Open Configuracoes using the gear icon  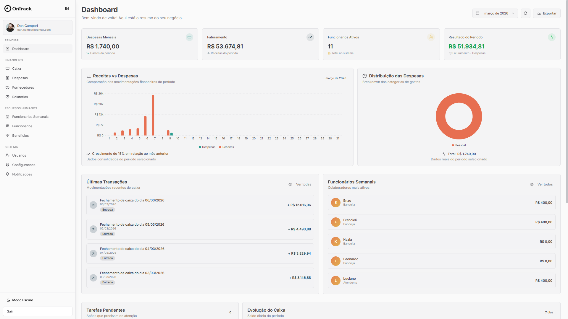8,165
